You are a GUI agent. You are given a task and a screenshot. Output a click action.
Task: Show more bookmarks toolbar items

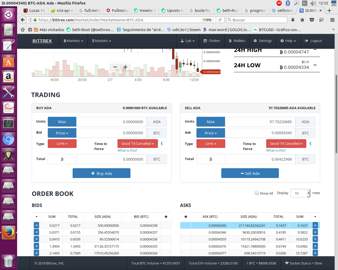[333, 30]
